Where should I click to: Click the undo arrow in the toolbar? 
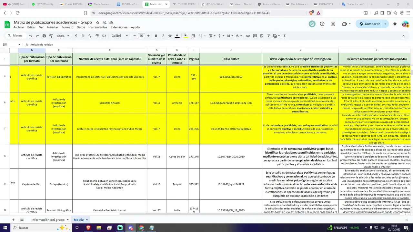click(30, 36)
